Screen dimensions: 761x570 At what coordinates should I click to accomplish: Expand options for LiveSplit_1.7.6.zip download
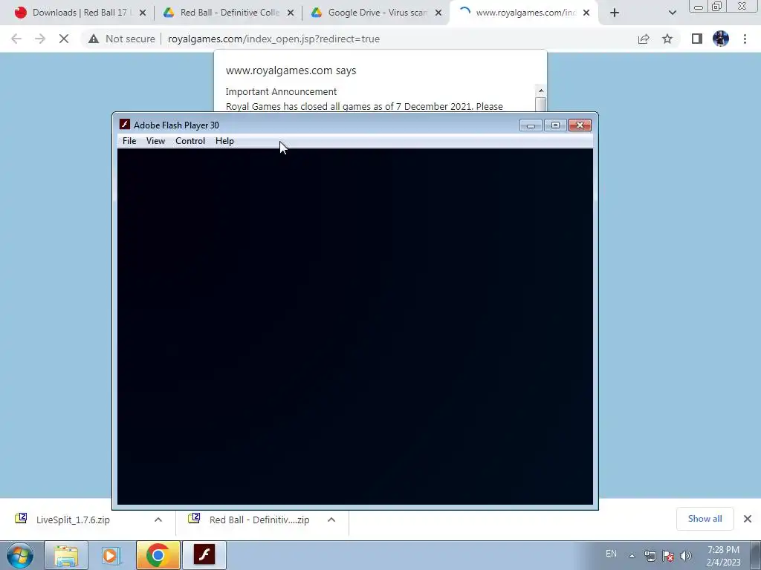click(158, 520)
